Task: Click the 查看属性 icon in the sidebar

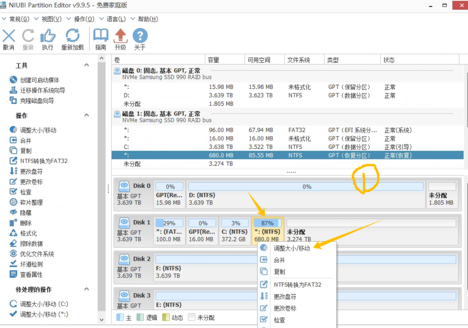Action: [x=13, y=274]
